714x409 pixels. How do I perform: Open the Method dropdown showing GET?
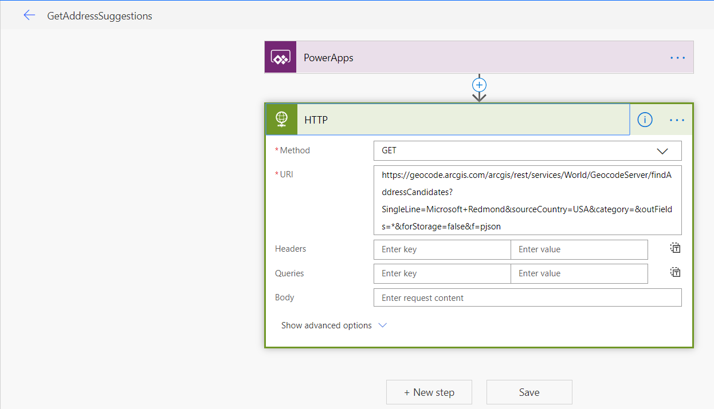(x=527, y=151)
